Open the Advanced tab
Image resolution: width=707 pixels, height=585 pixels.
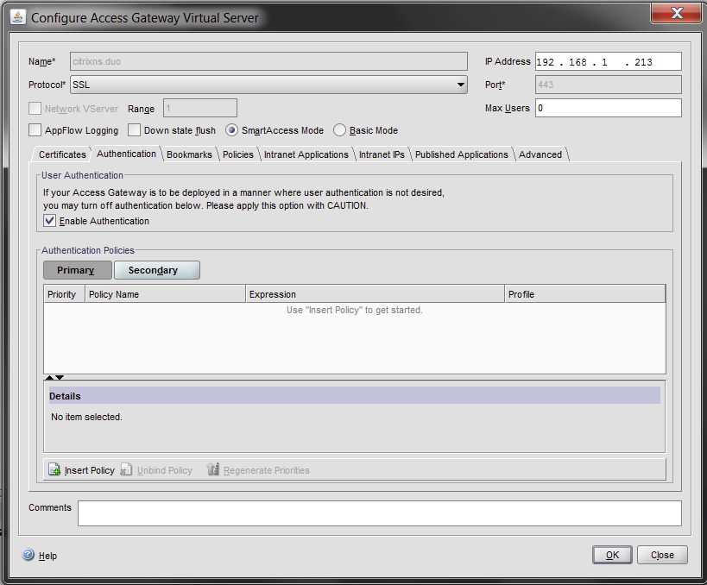pos(540,154)
